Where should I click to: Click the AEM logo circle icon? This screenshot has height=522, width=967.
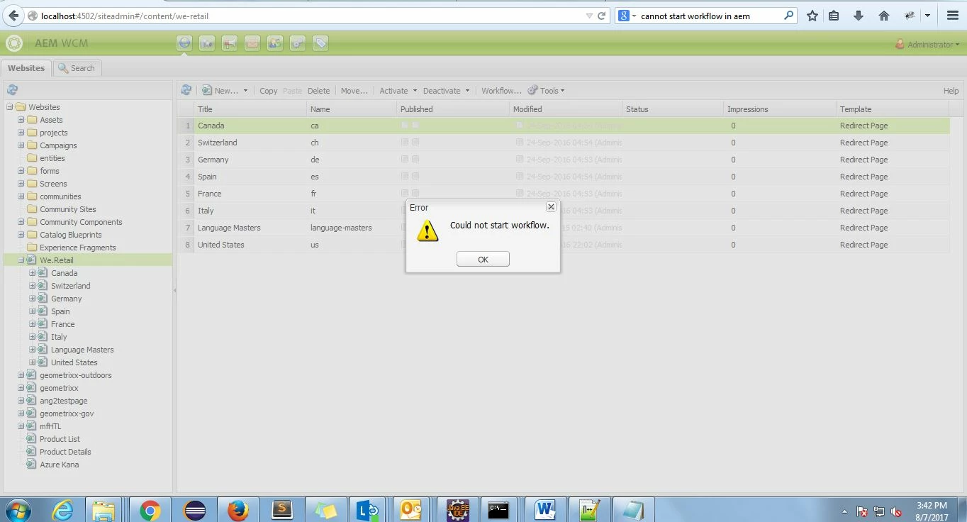(13, 43)
